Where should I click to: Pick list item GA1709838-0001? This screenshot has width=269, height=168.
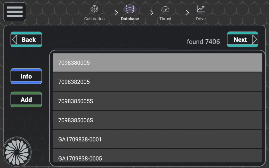click(x=157, y=139)
